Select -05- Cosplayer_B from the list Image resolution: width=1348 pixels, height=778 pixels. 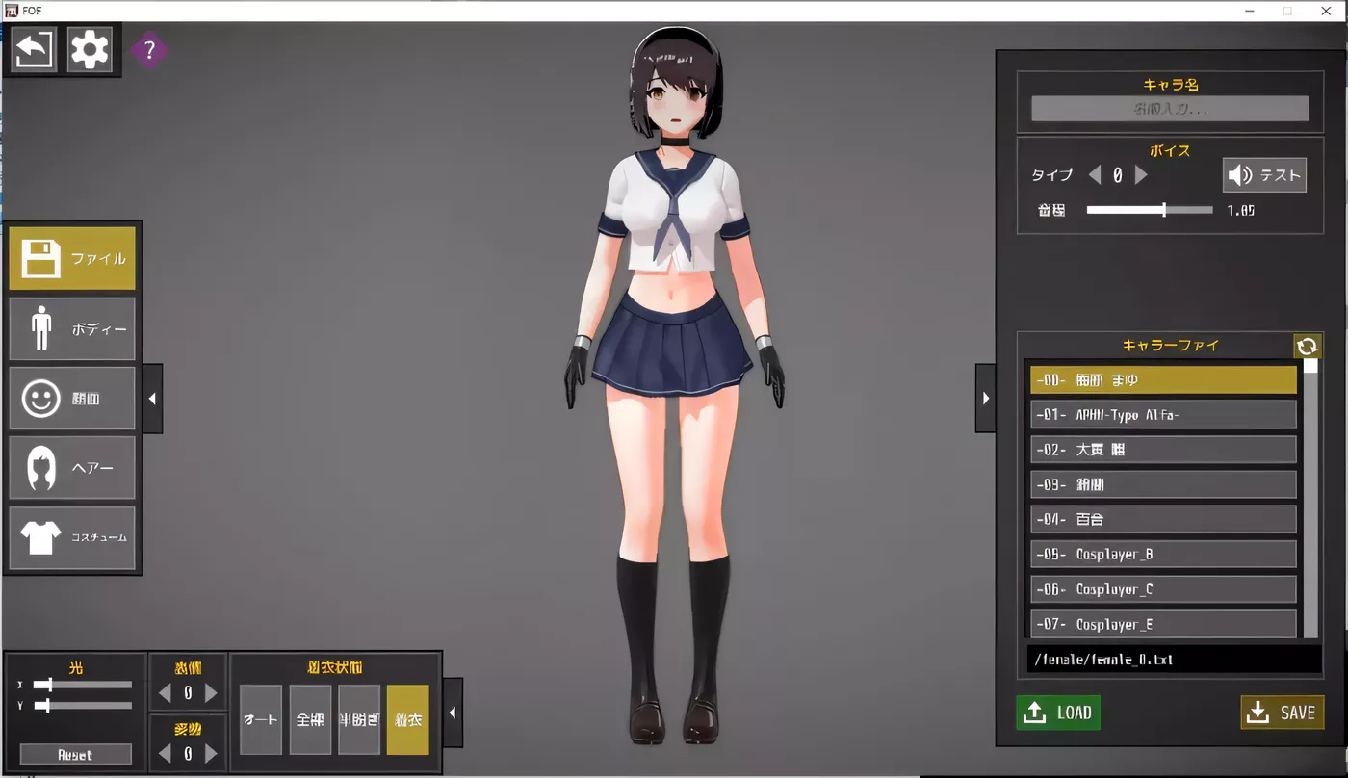pyautogui.click(x=1162, y=554)
